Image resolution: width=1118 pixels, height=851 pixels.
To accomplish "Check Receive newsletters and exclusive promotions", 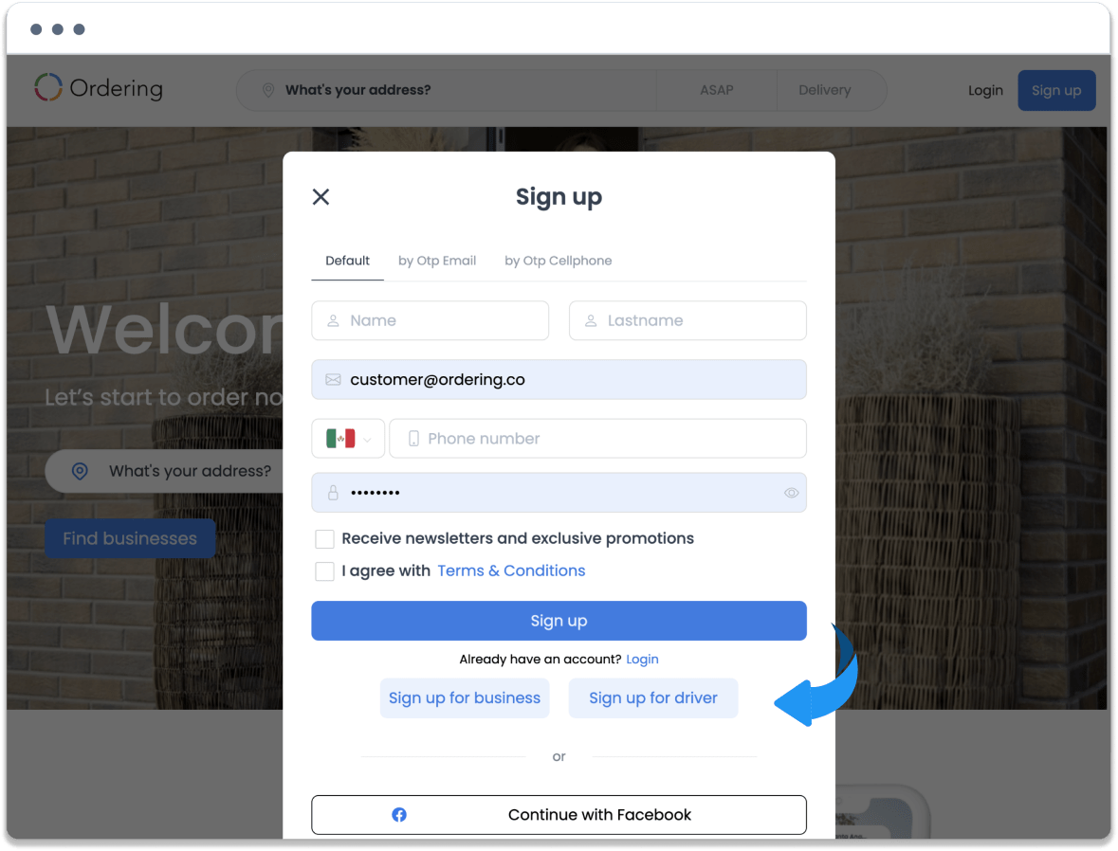I will coord(324,539).
